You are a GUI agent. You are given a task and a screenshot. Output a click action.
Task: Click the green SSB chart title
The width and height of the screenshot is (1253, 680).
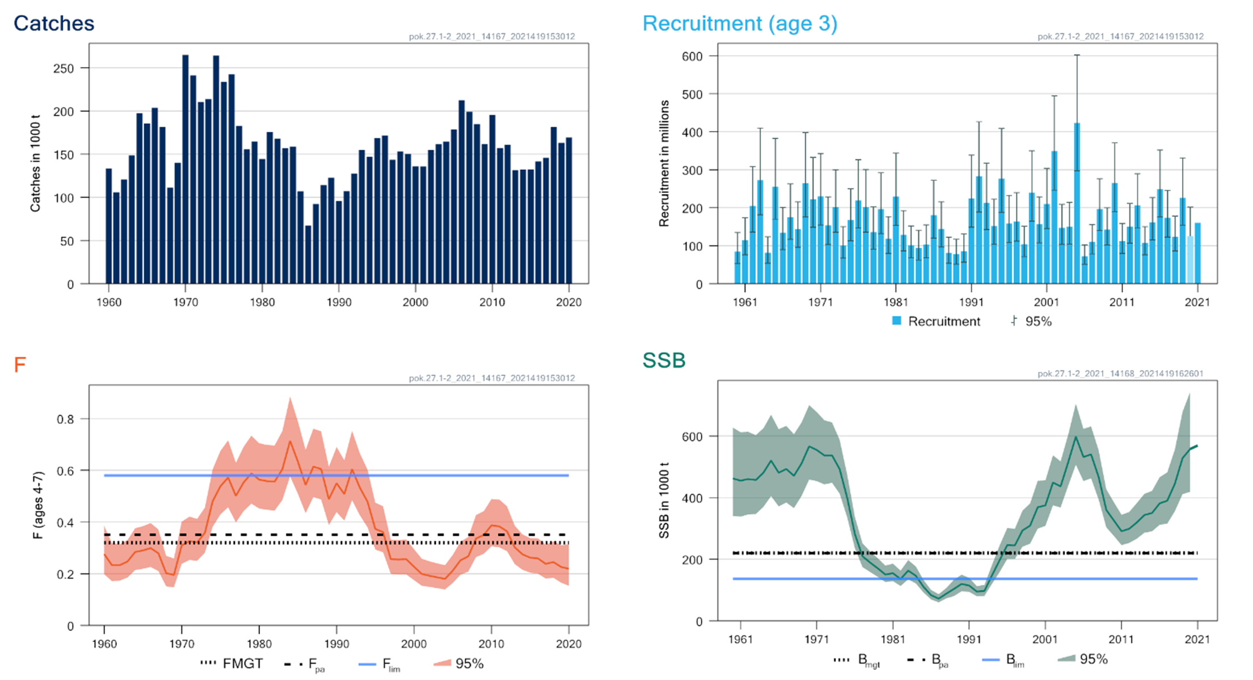click(663, 360)
